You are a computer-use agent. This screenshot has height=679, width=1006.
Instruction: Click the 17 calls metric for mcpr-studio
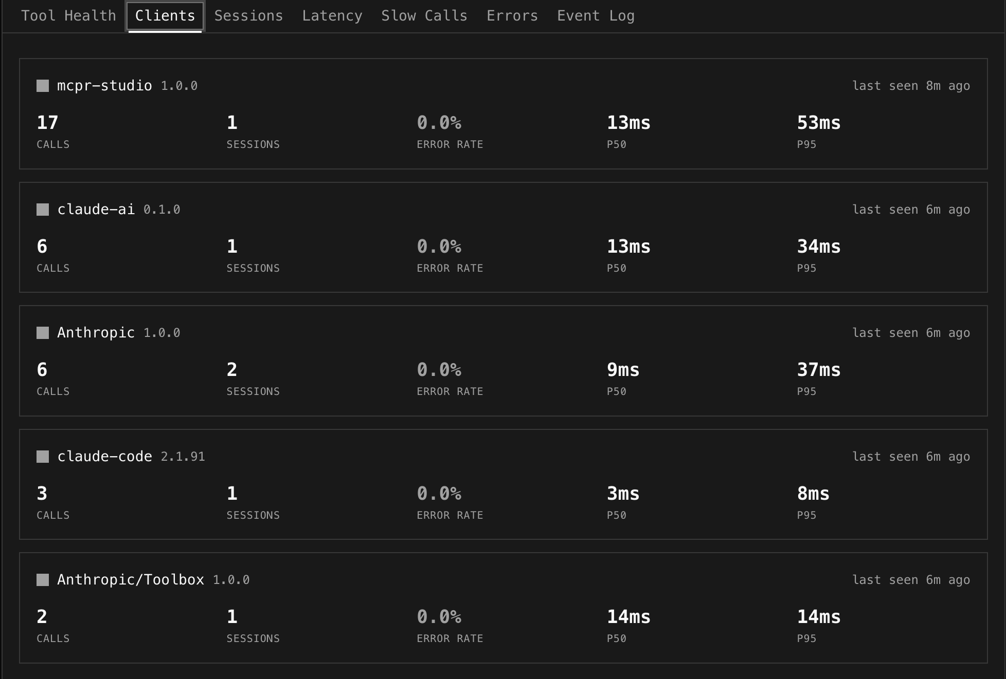(x=47, y=123)
